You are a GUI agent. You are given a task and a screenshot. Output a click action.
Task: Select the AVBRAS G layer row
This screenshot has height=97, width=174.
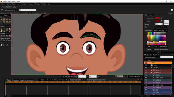coord(158,88)
